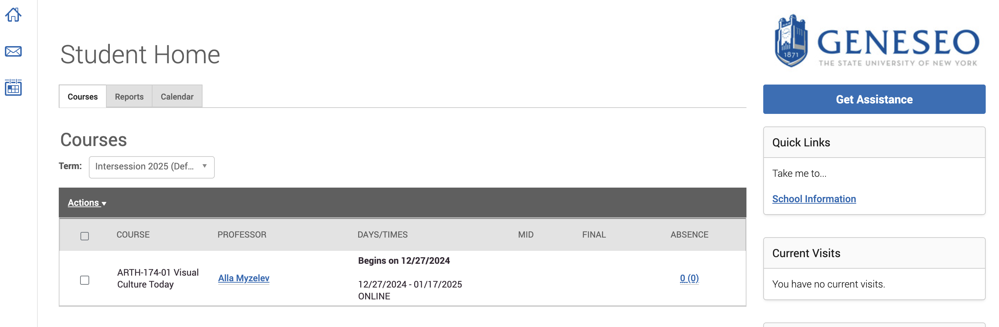
Task: Open the calendar icon in sidebar
Action: coord(13,87)
